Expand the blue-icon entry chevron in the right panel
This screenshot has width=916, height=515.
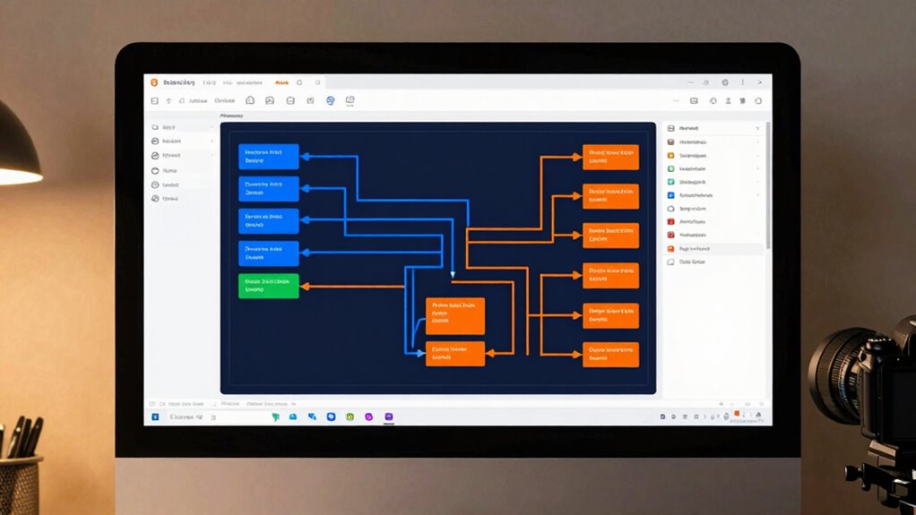[757, 194]
